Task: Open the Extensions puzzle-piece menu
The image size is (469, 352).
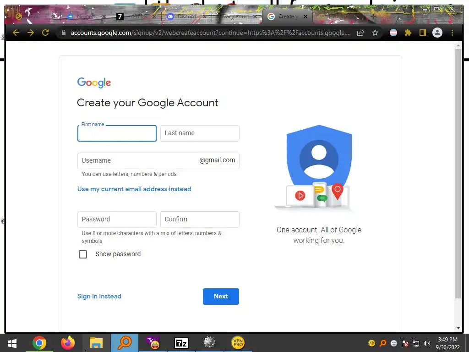Action: [x=408, y=33]
